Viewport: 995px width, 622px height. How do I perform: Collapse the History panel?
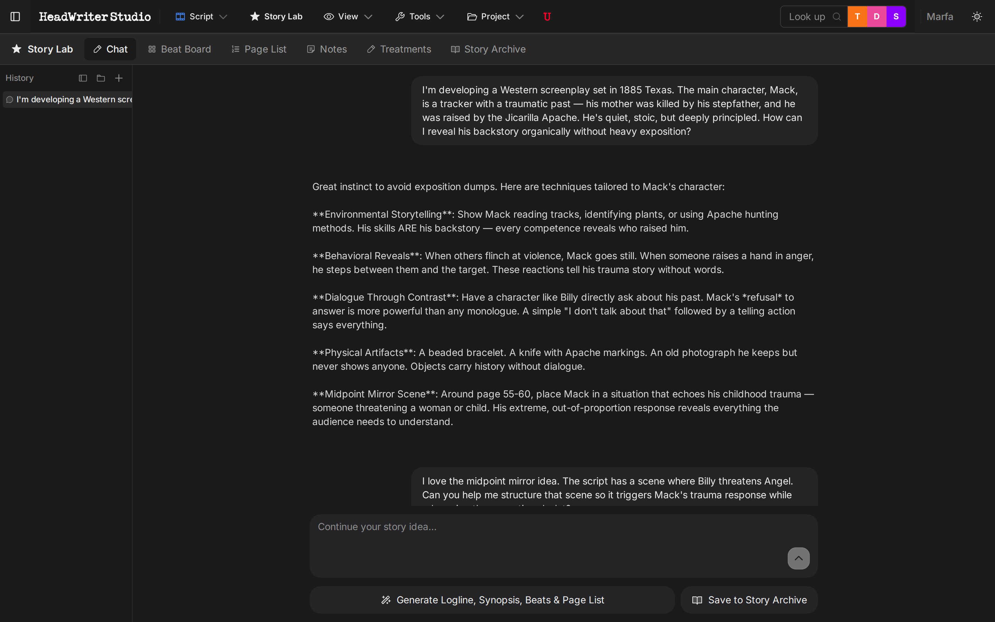(83, 78)
